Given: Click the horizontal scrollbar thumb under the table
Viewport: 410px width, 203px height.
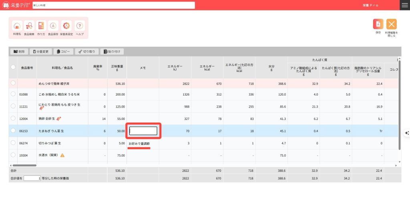Looking at the screenshot, I should pos(24,165).
